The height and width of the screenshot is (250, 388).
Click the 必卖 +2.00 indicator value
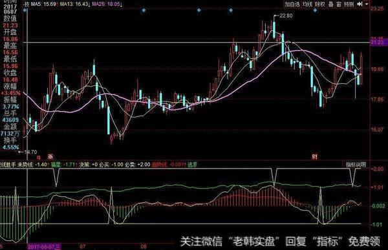point(137,165)
